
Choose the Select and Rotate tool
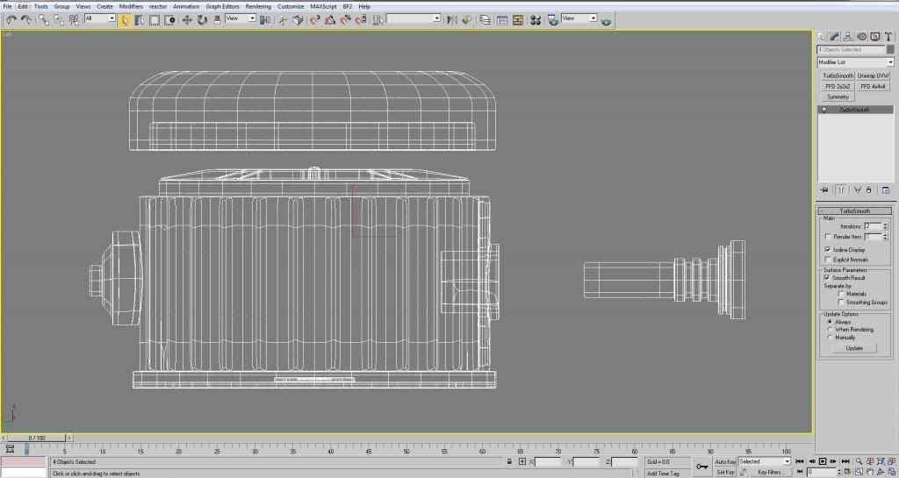[203, 18]
